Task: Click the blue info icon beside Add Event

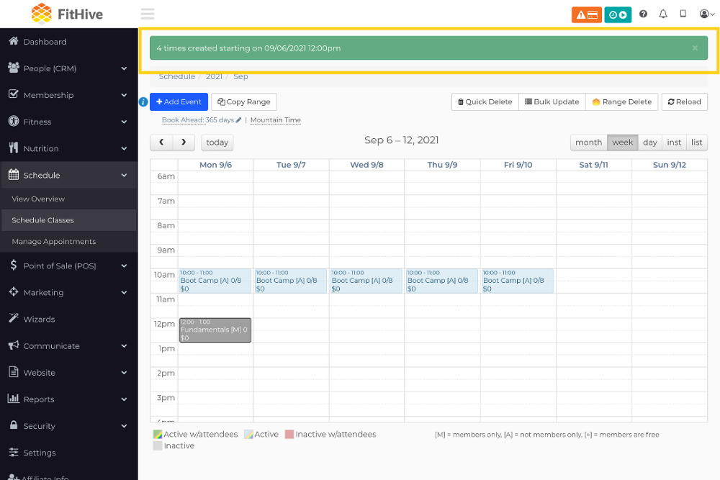Action: [x=143, y=102]
